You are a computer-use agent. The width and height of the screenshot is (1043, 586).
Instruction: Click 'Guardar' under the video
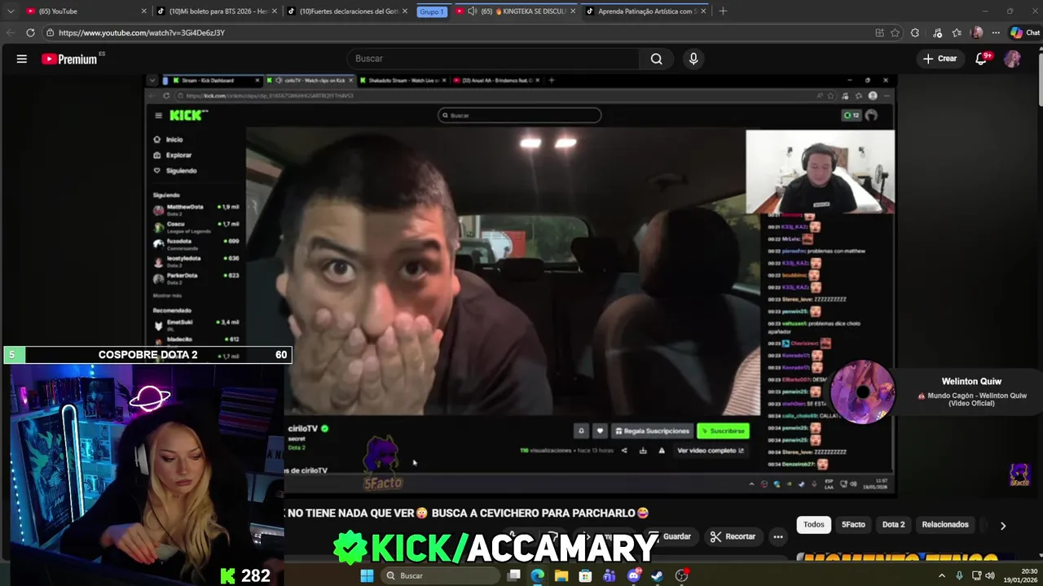670,536
